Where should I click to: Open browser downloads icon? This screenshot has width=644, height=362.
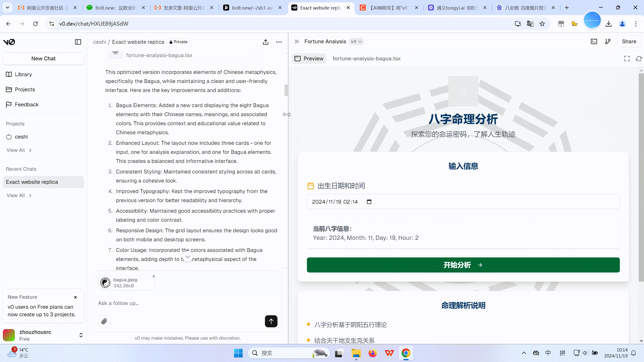tap(609, 24)
